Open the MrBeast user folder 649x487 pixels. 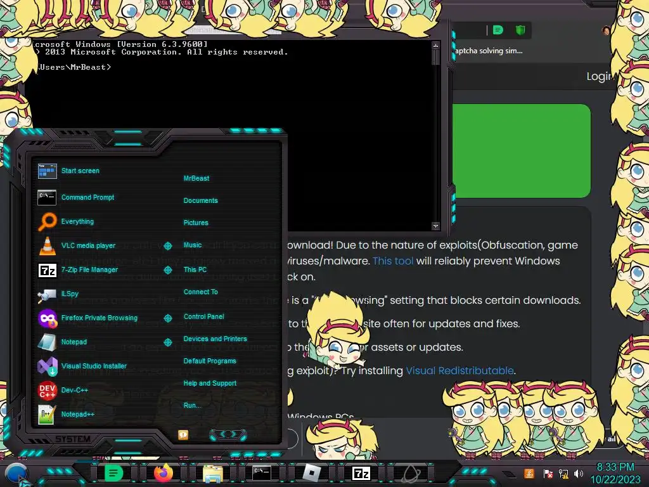pos(196,178)
